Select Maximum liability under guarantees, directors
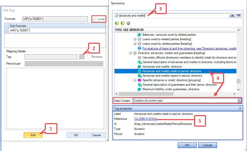 tap(171, 89)
